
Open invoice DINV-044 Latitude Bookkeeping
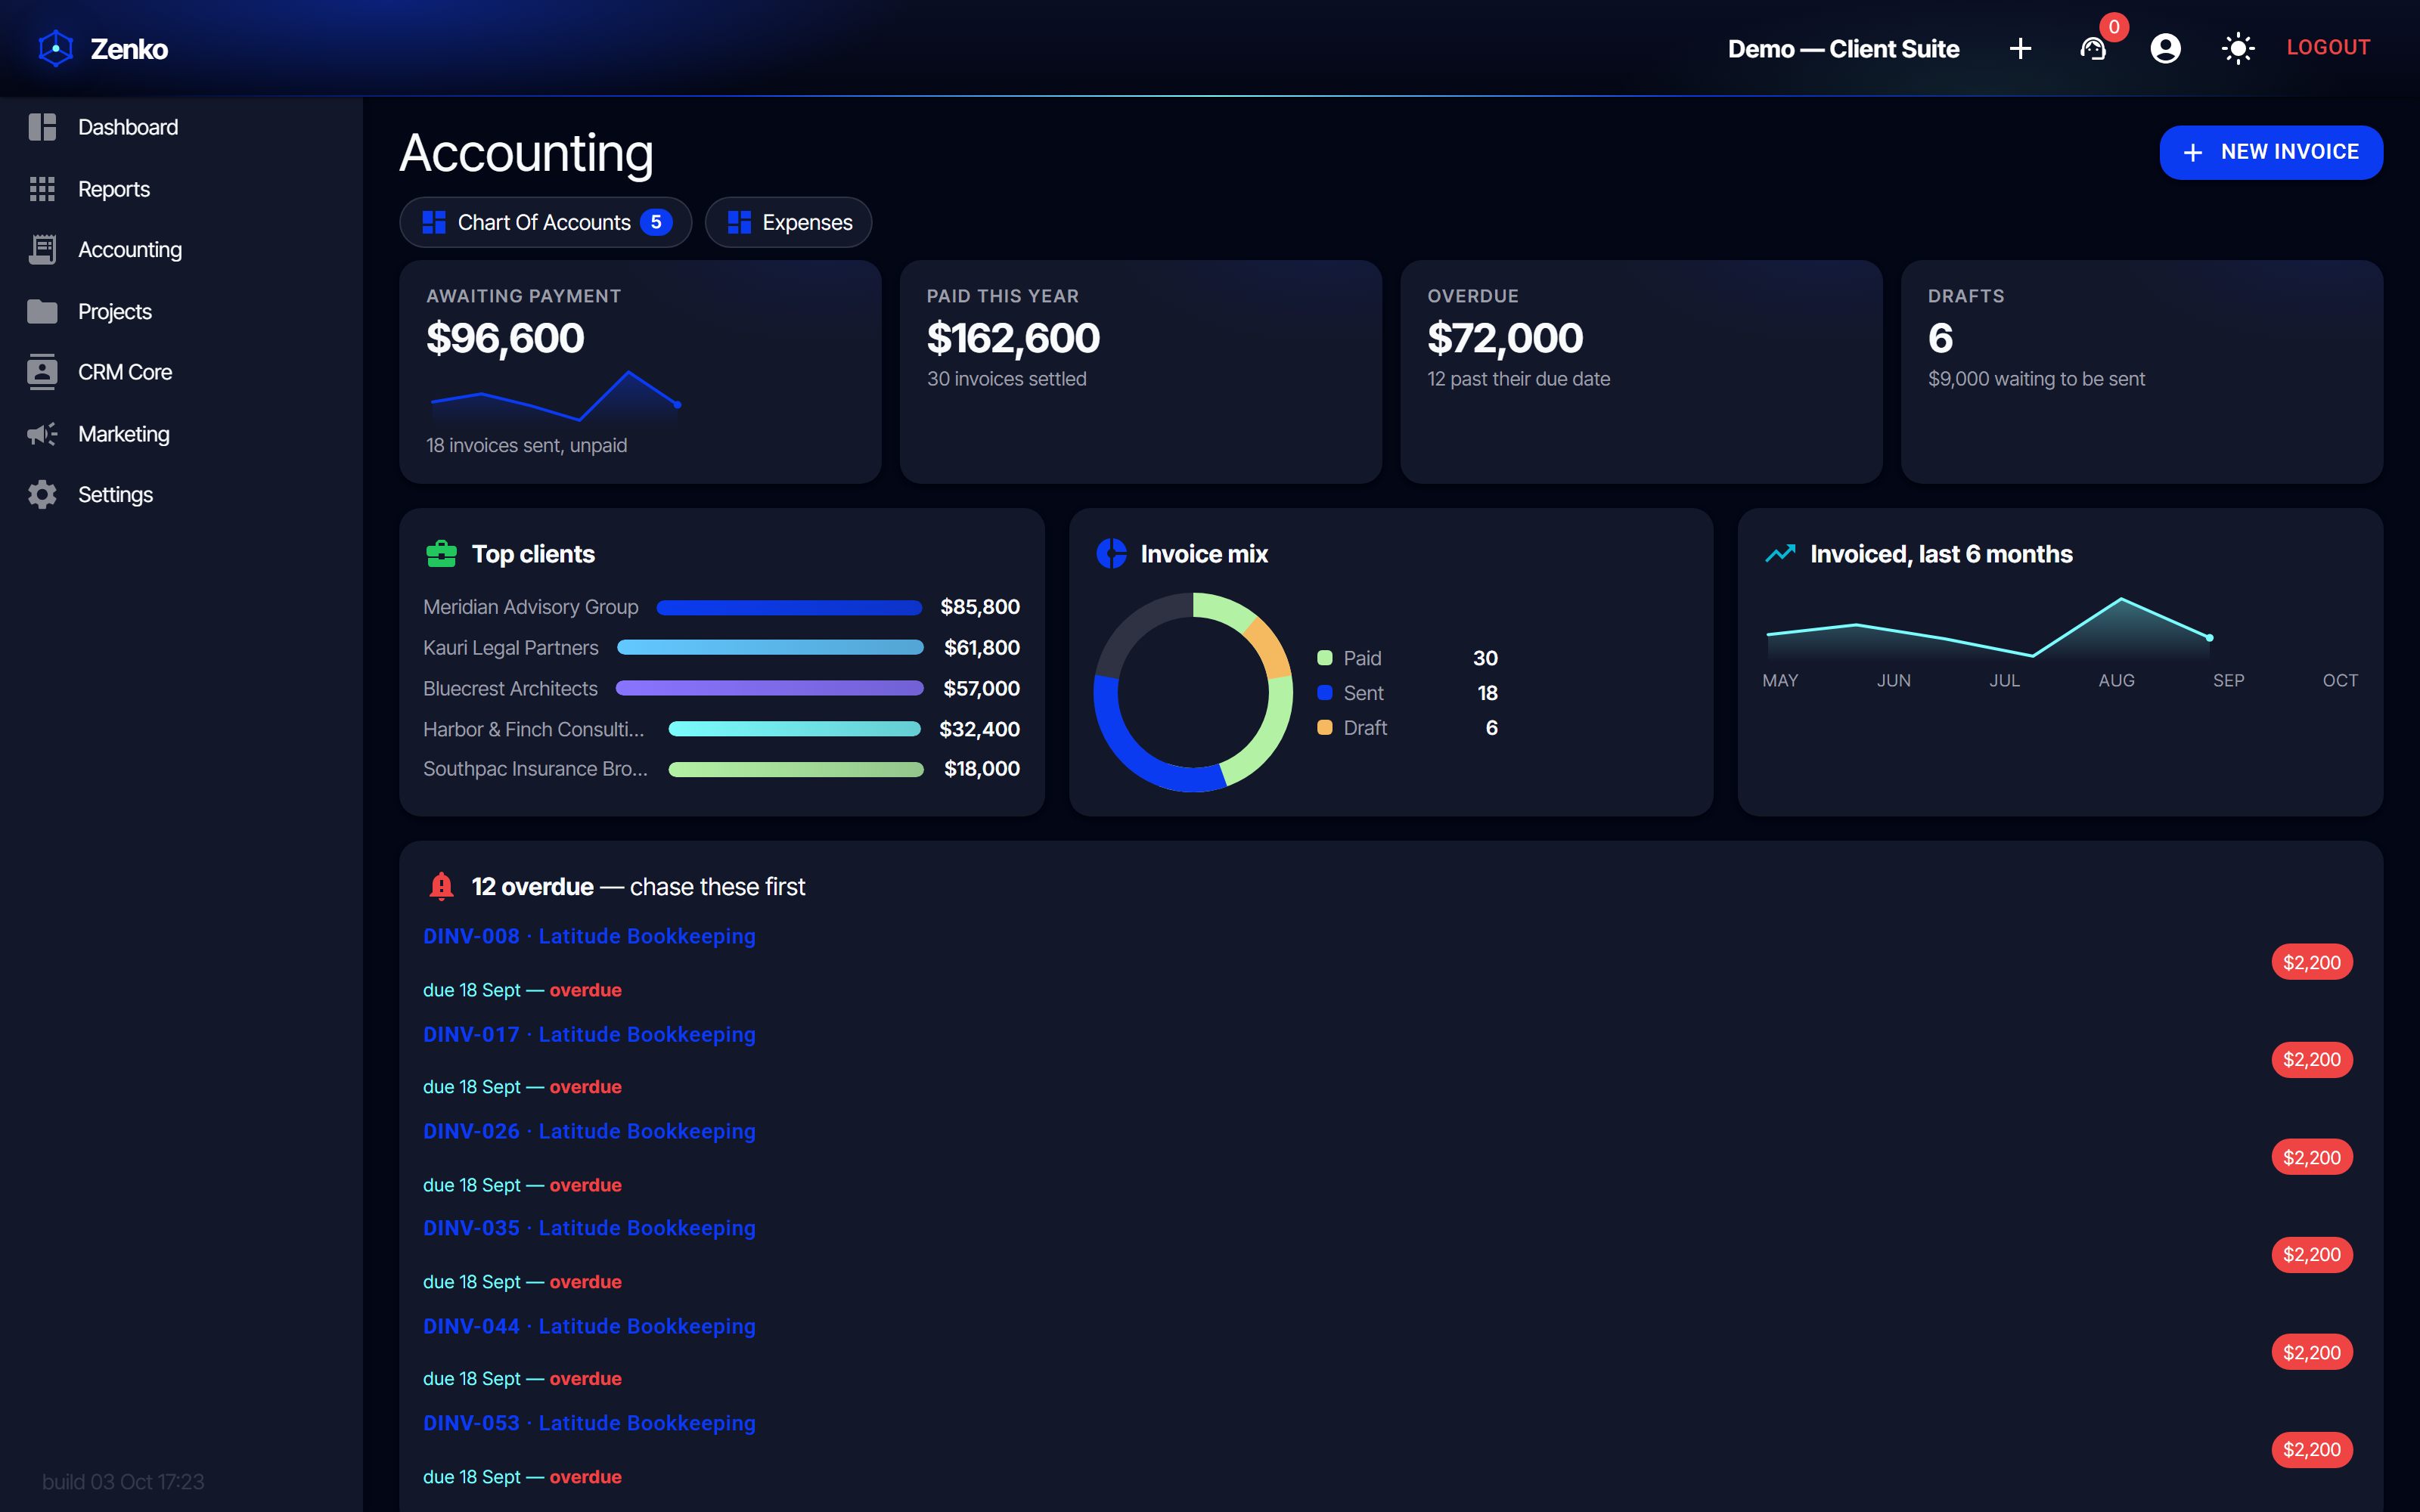589,1326
